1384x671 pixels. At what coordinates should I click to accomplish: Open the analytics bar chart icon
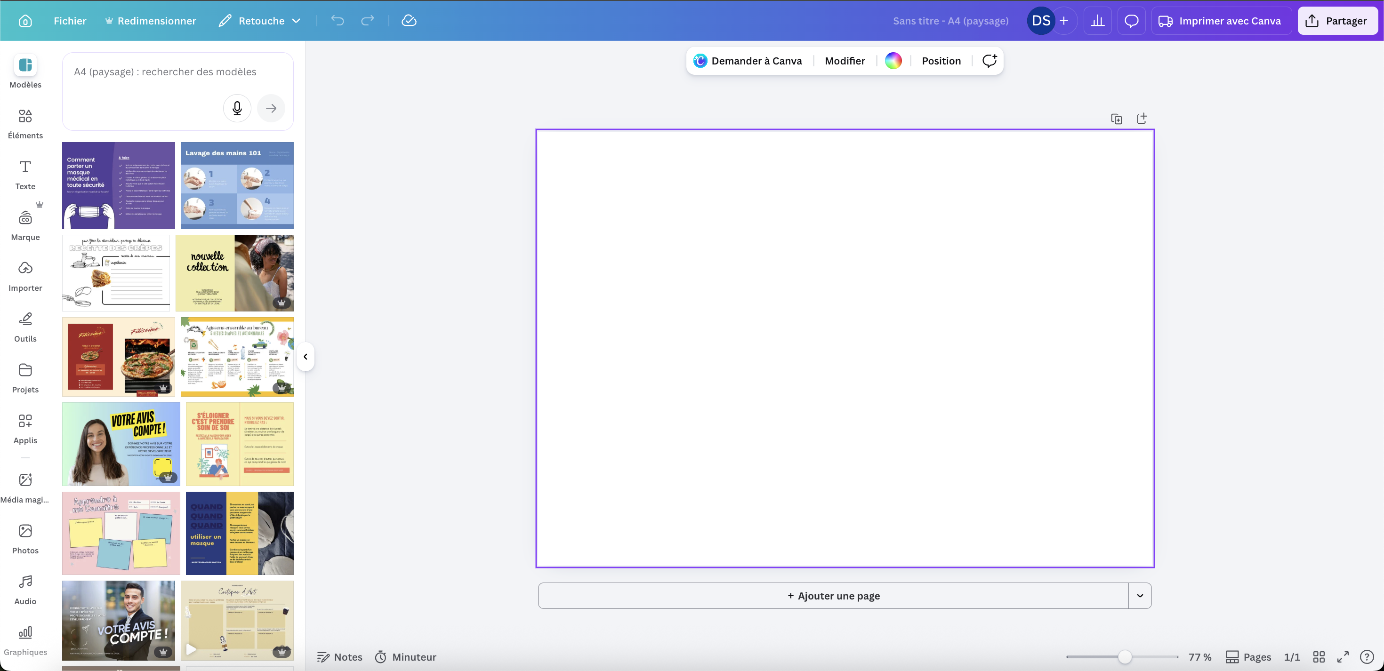point(1098,21)
